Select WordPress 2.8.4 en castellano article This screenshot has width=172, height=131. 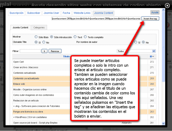click(30, 117)
